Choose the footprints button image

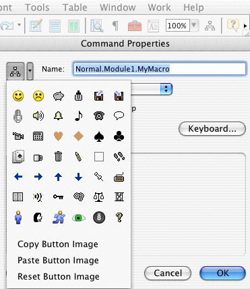tap(119, 157)
